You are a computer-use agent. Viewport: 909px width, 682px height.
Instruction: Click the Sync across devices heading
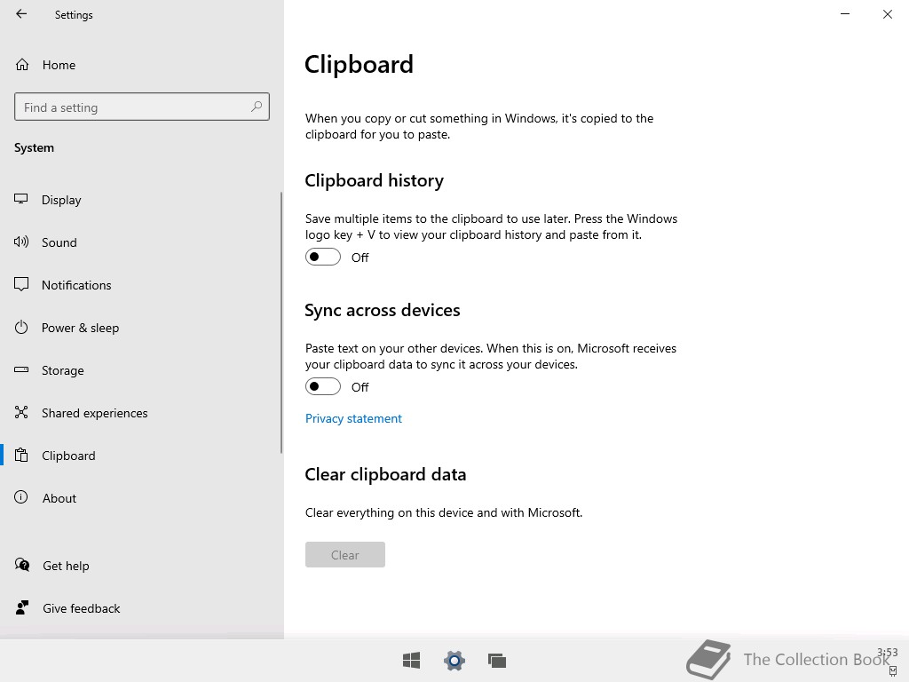pos(382,310)
